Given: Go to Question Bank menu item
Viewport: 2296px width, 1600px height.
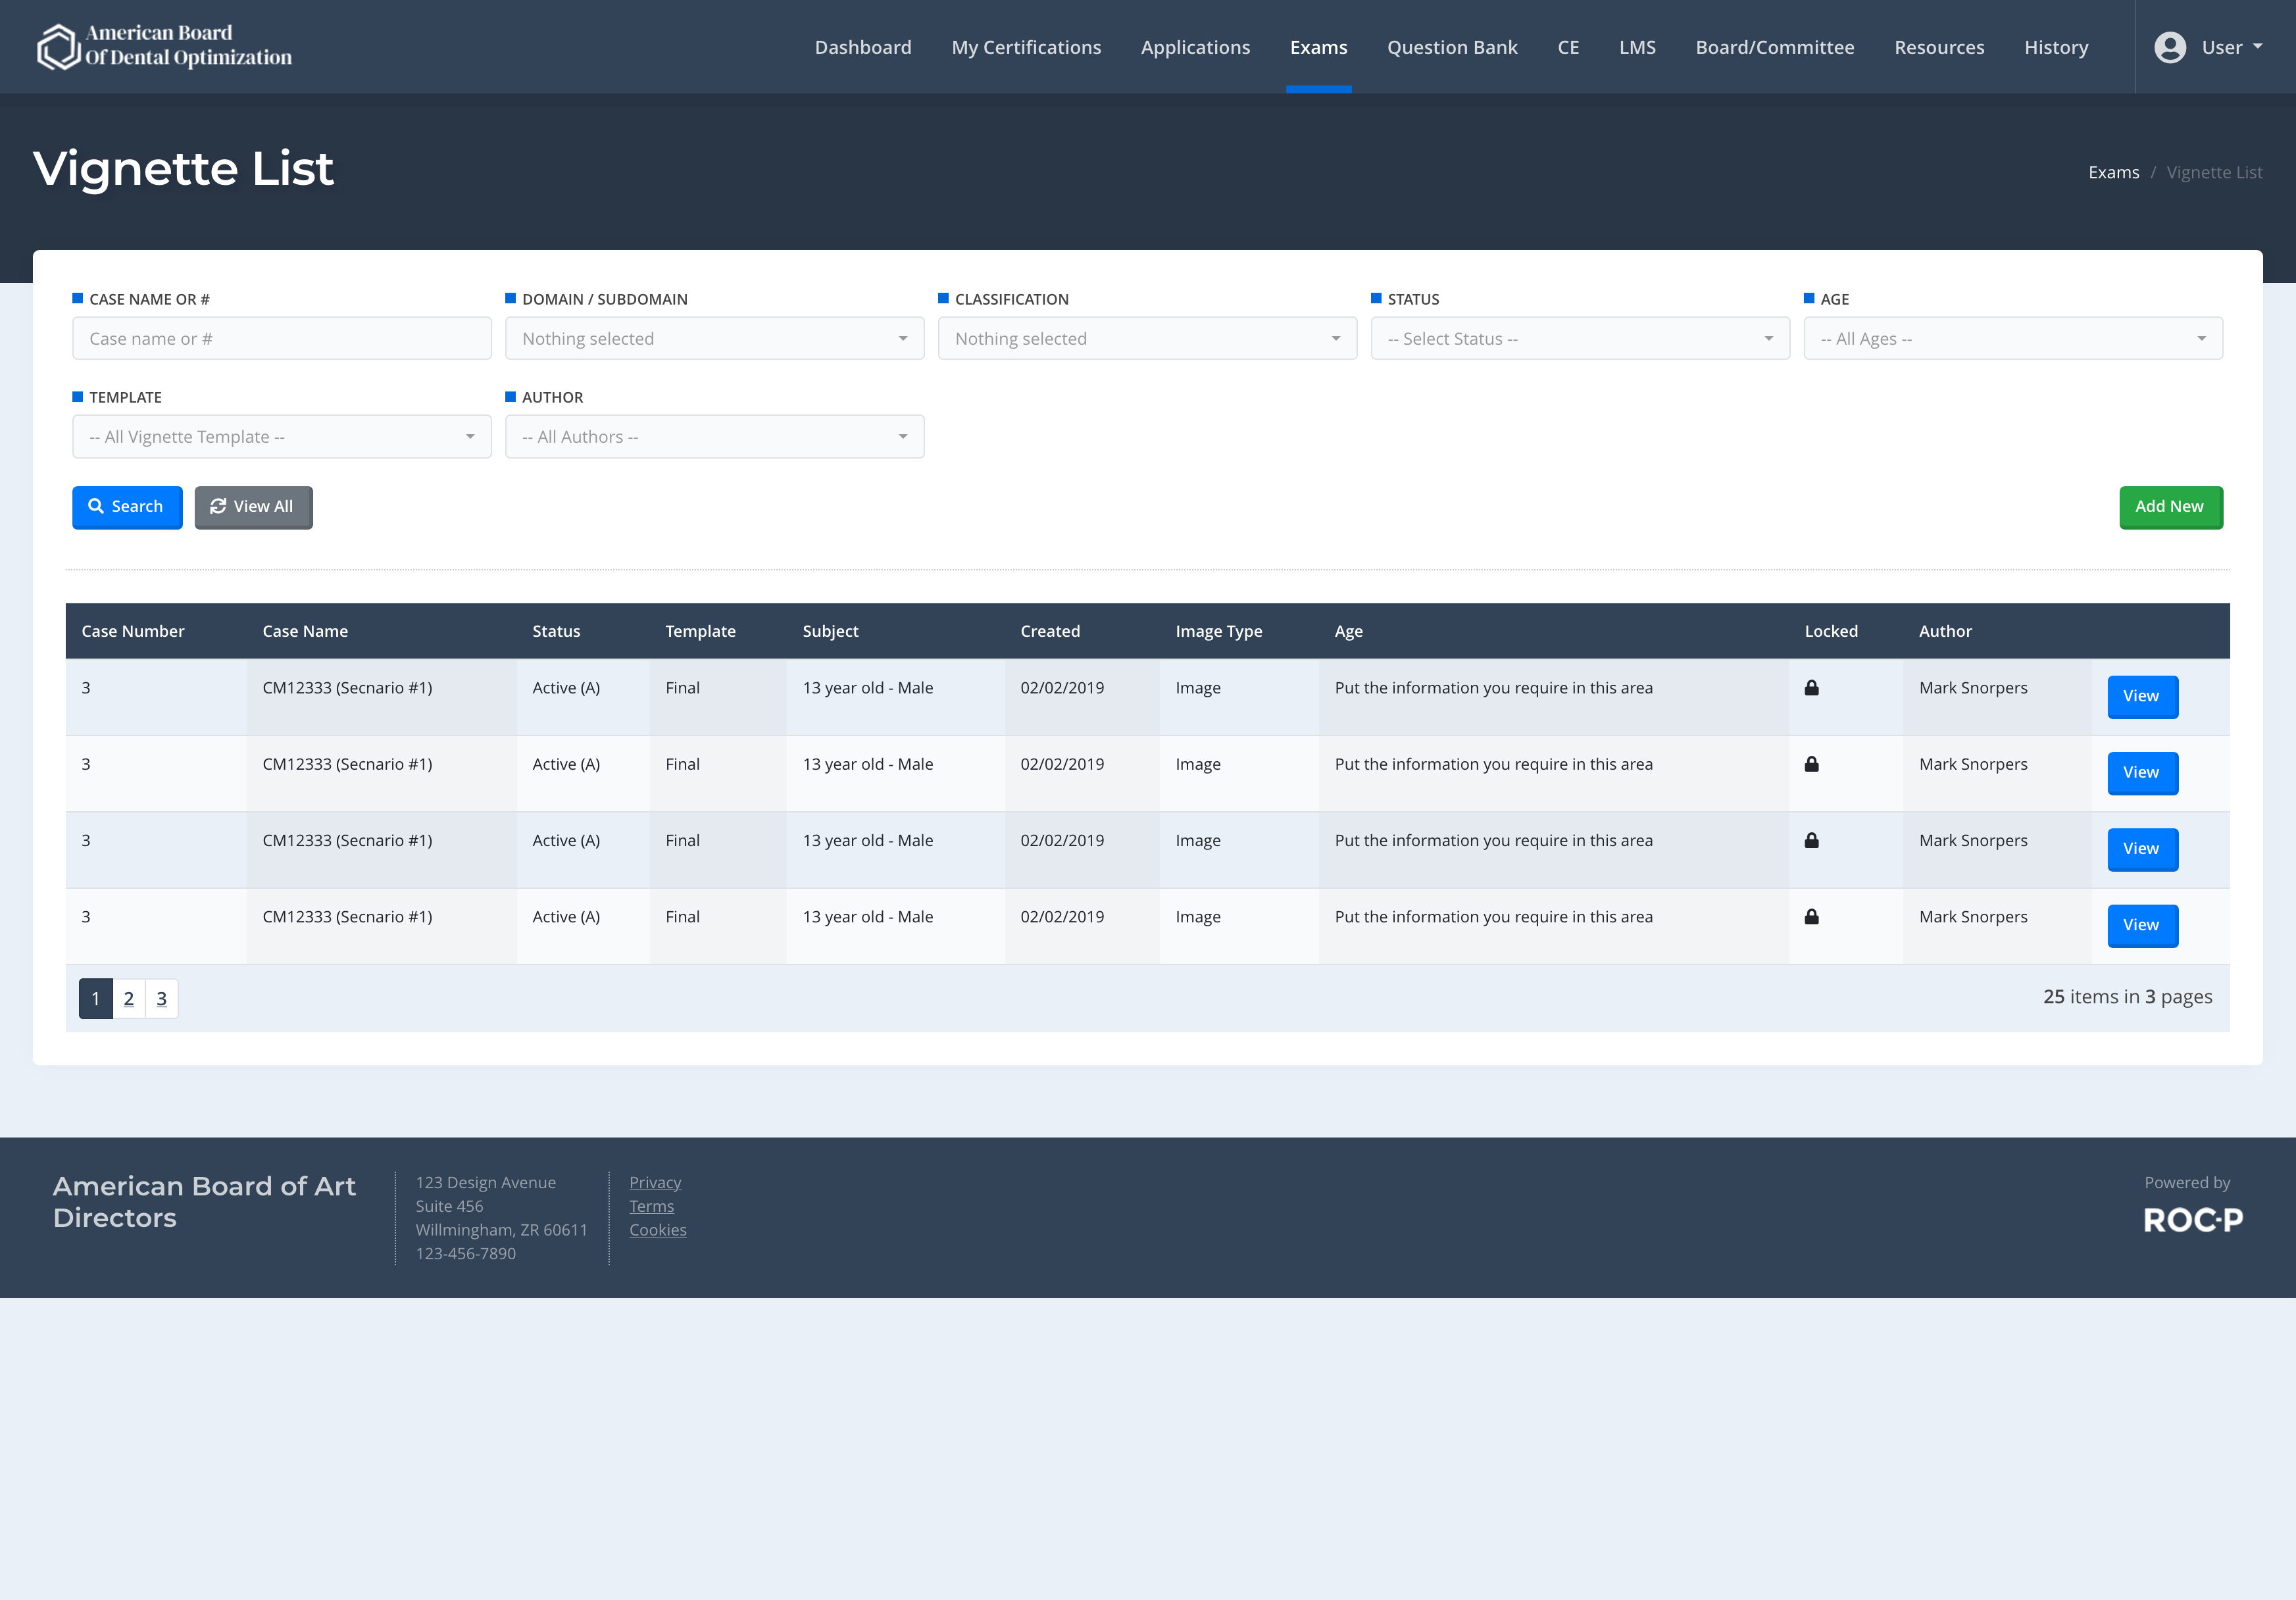Looking at the screenshot, I should [1451, 47].
